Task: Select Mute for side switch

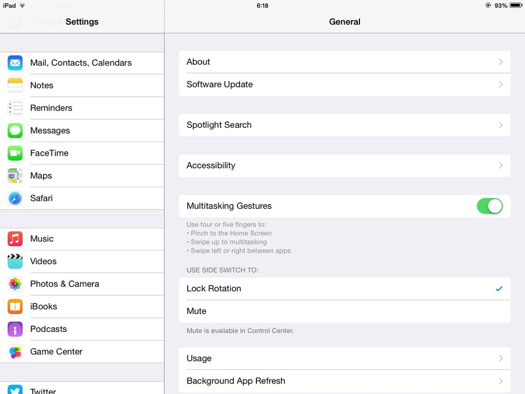Action: 345,311
